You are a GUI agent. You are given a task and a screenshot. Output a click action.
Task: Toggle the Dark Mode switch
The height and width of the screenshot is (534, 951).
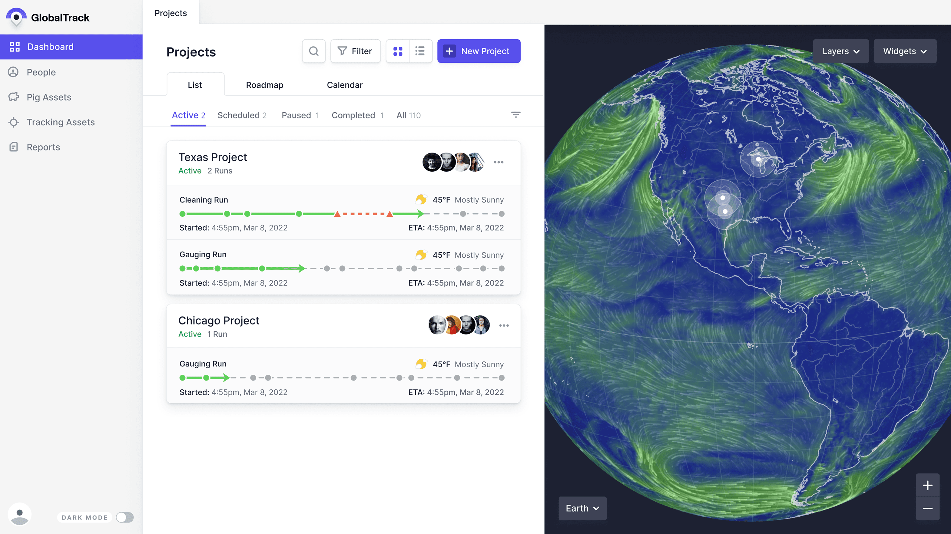pyautogui.click(x=124, y=517)
